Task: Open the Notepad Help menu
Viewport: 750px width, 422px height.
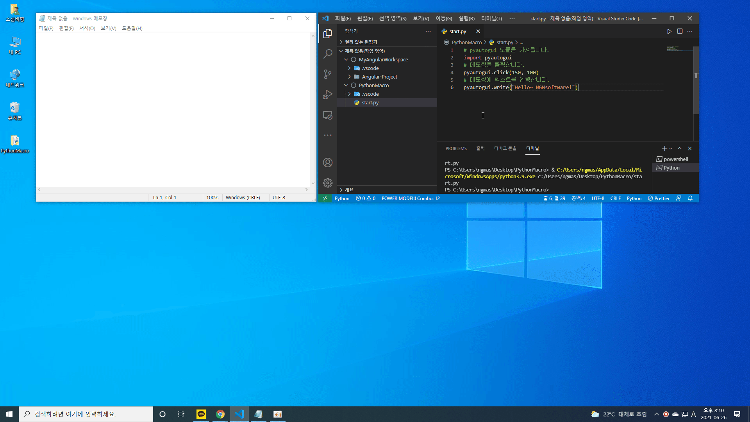Action: pyautogui.click(x=132, y=29)
